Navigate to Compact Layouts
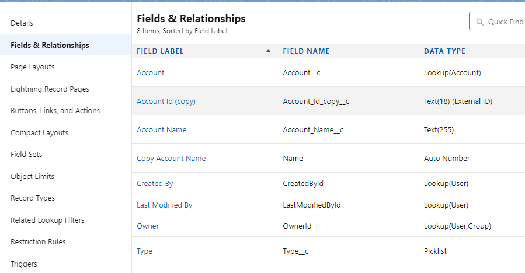This screenshot has width=525, height=273. (39, 133)
